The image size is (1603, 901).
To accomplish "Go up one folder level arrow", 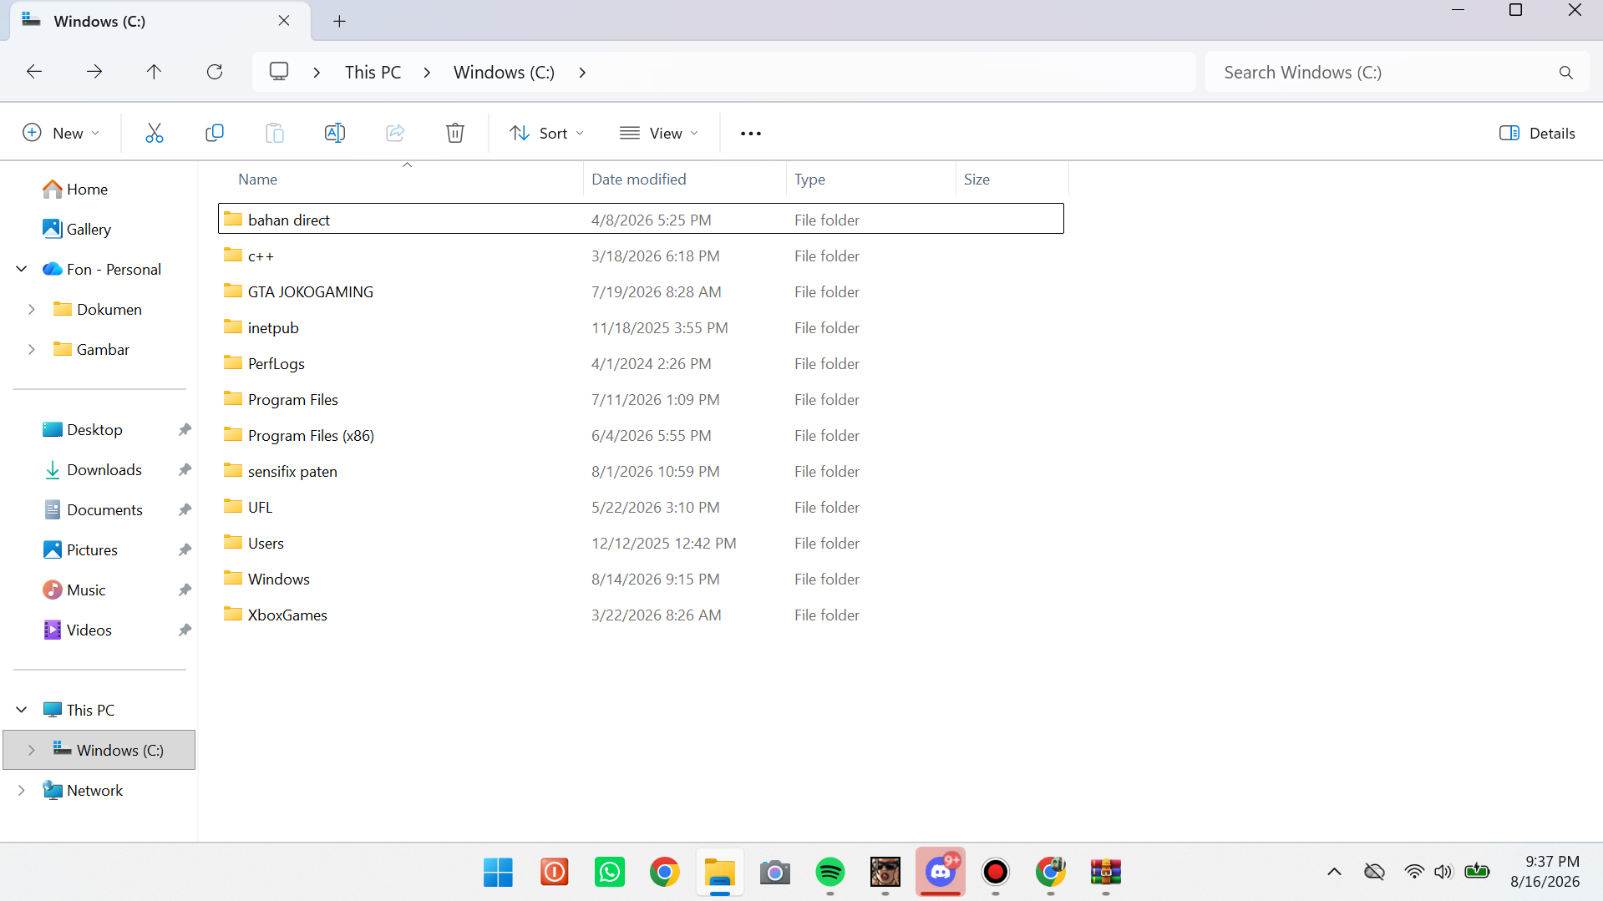I will (154, 72).
